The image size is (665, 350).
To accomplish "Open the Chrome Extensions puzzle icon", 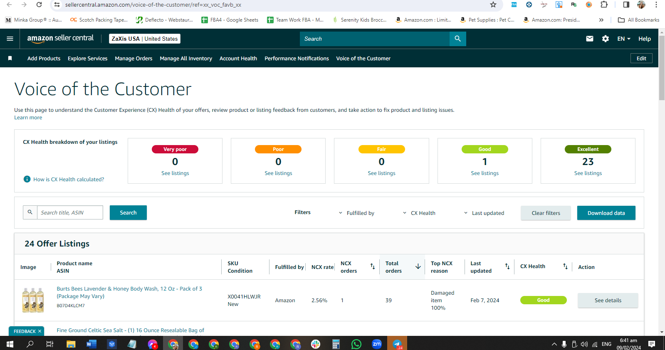I will pyautogui.click(x=604, y=5).
